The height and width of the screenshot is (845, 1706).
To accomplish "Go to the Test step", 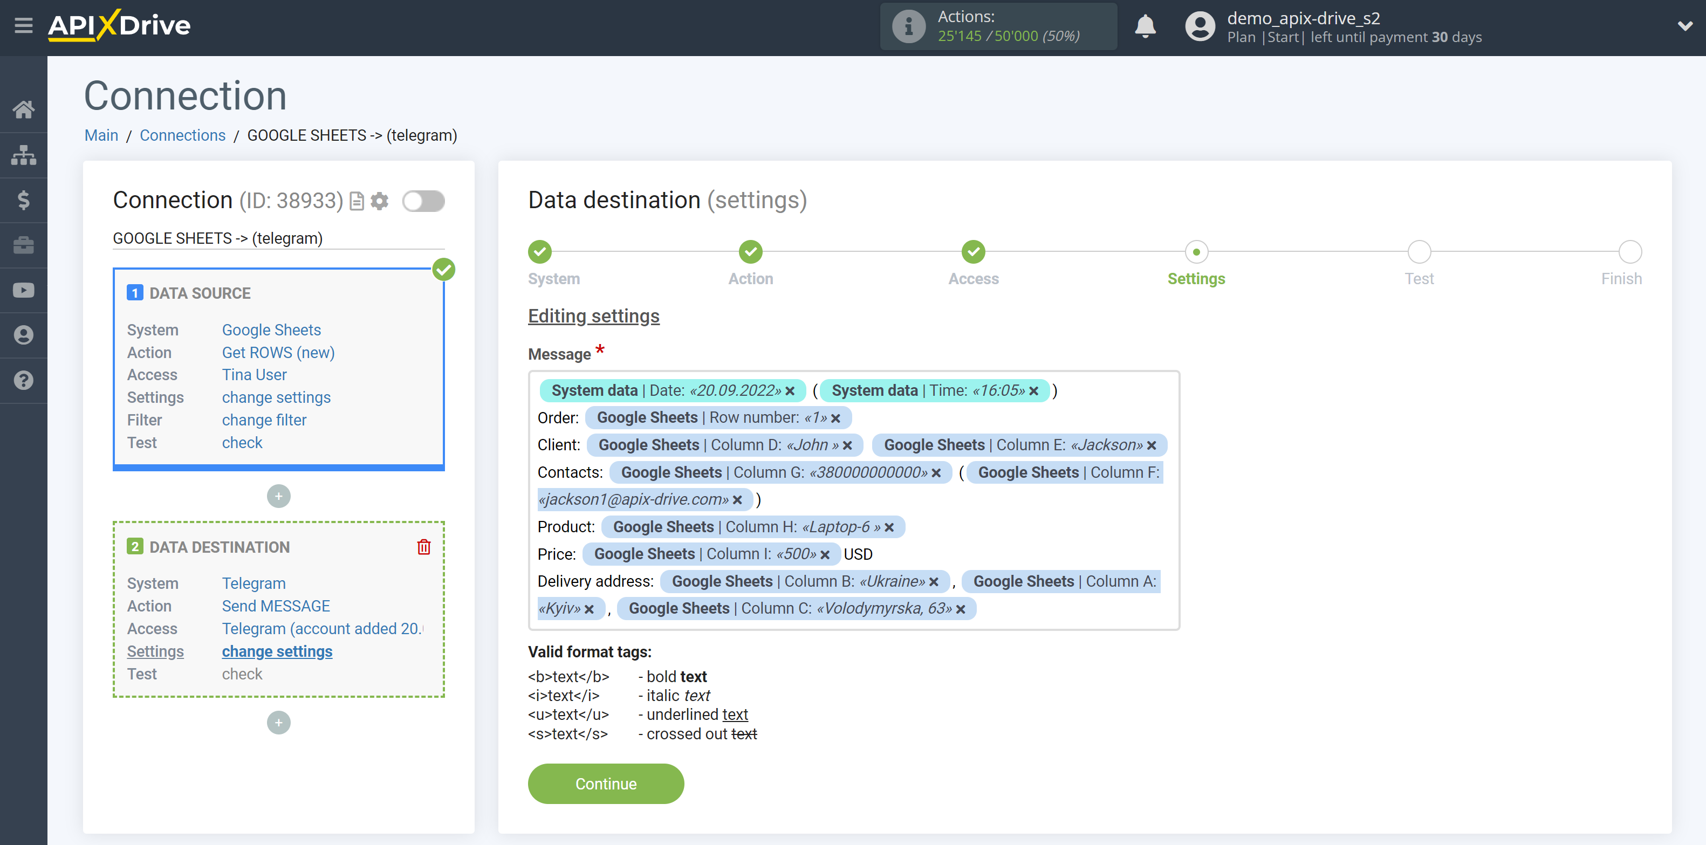I will pyautogui.click(x=1419, y=252).
